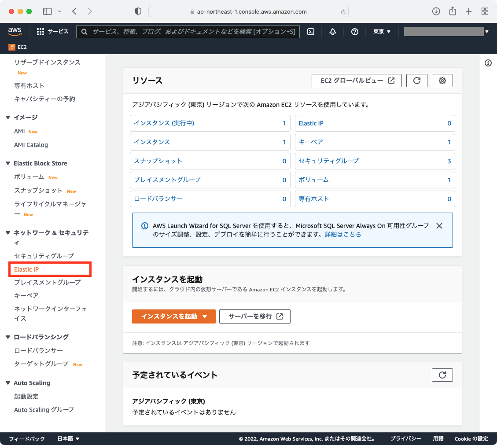The width and height of the screenshot is (497, 445).
Task: Open インスタンス (実行中) resource link
Action: point(164,123)
